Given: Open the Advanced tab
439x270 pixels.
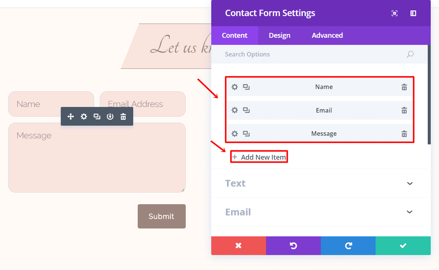Looking at the screenshot, I should 327,36.
